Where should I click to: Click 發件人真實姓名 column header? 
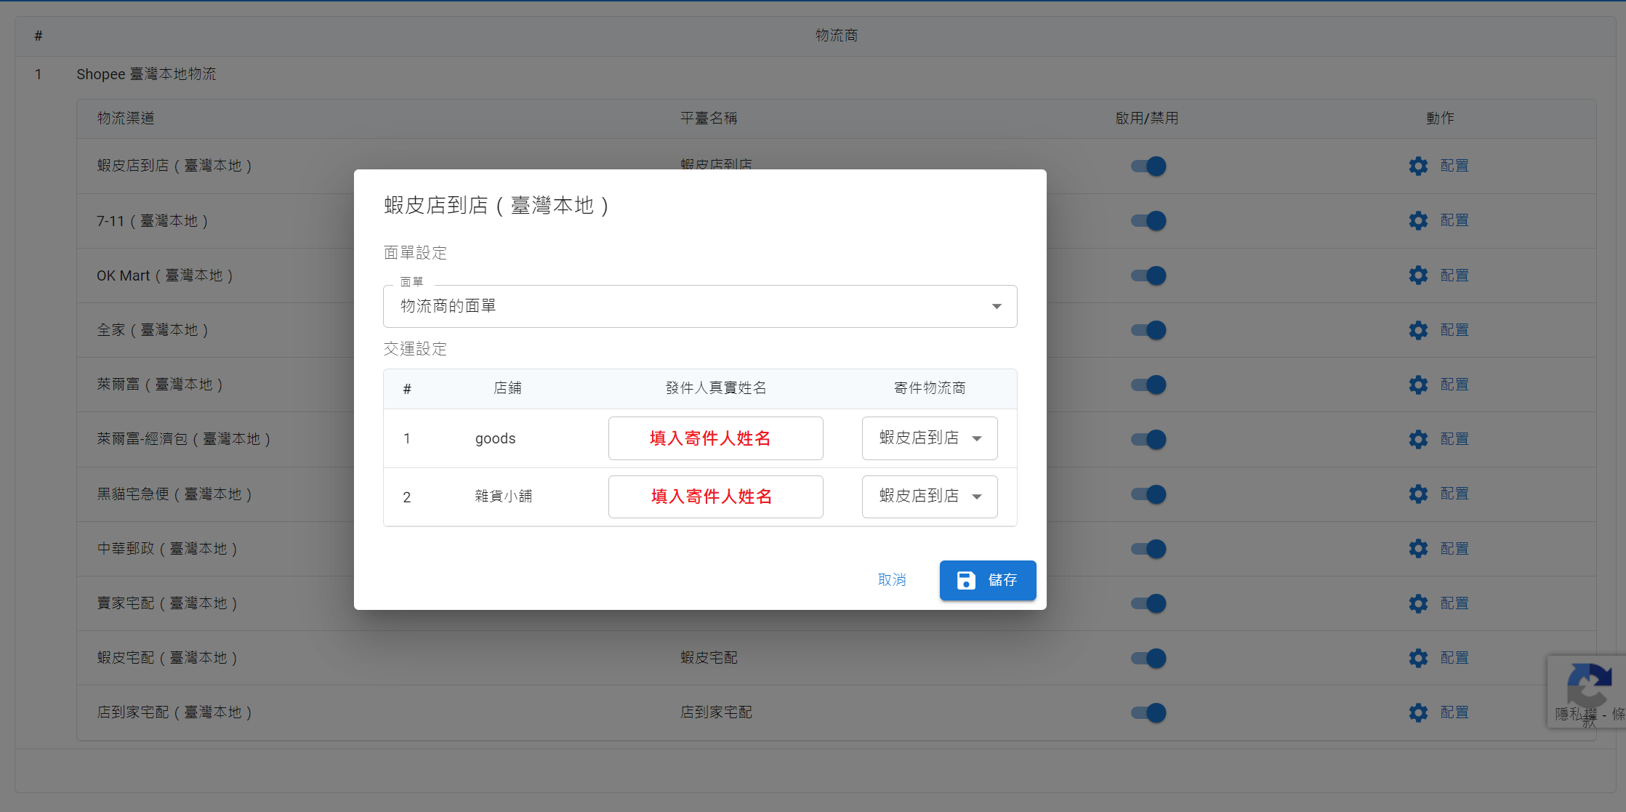pyautogui.click(x=716, y=388)
